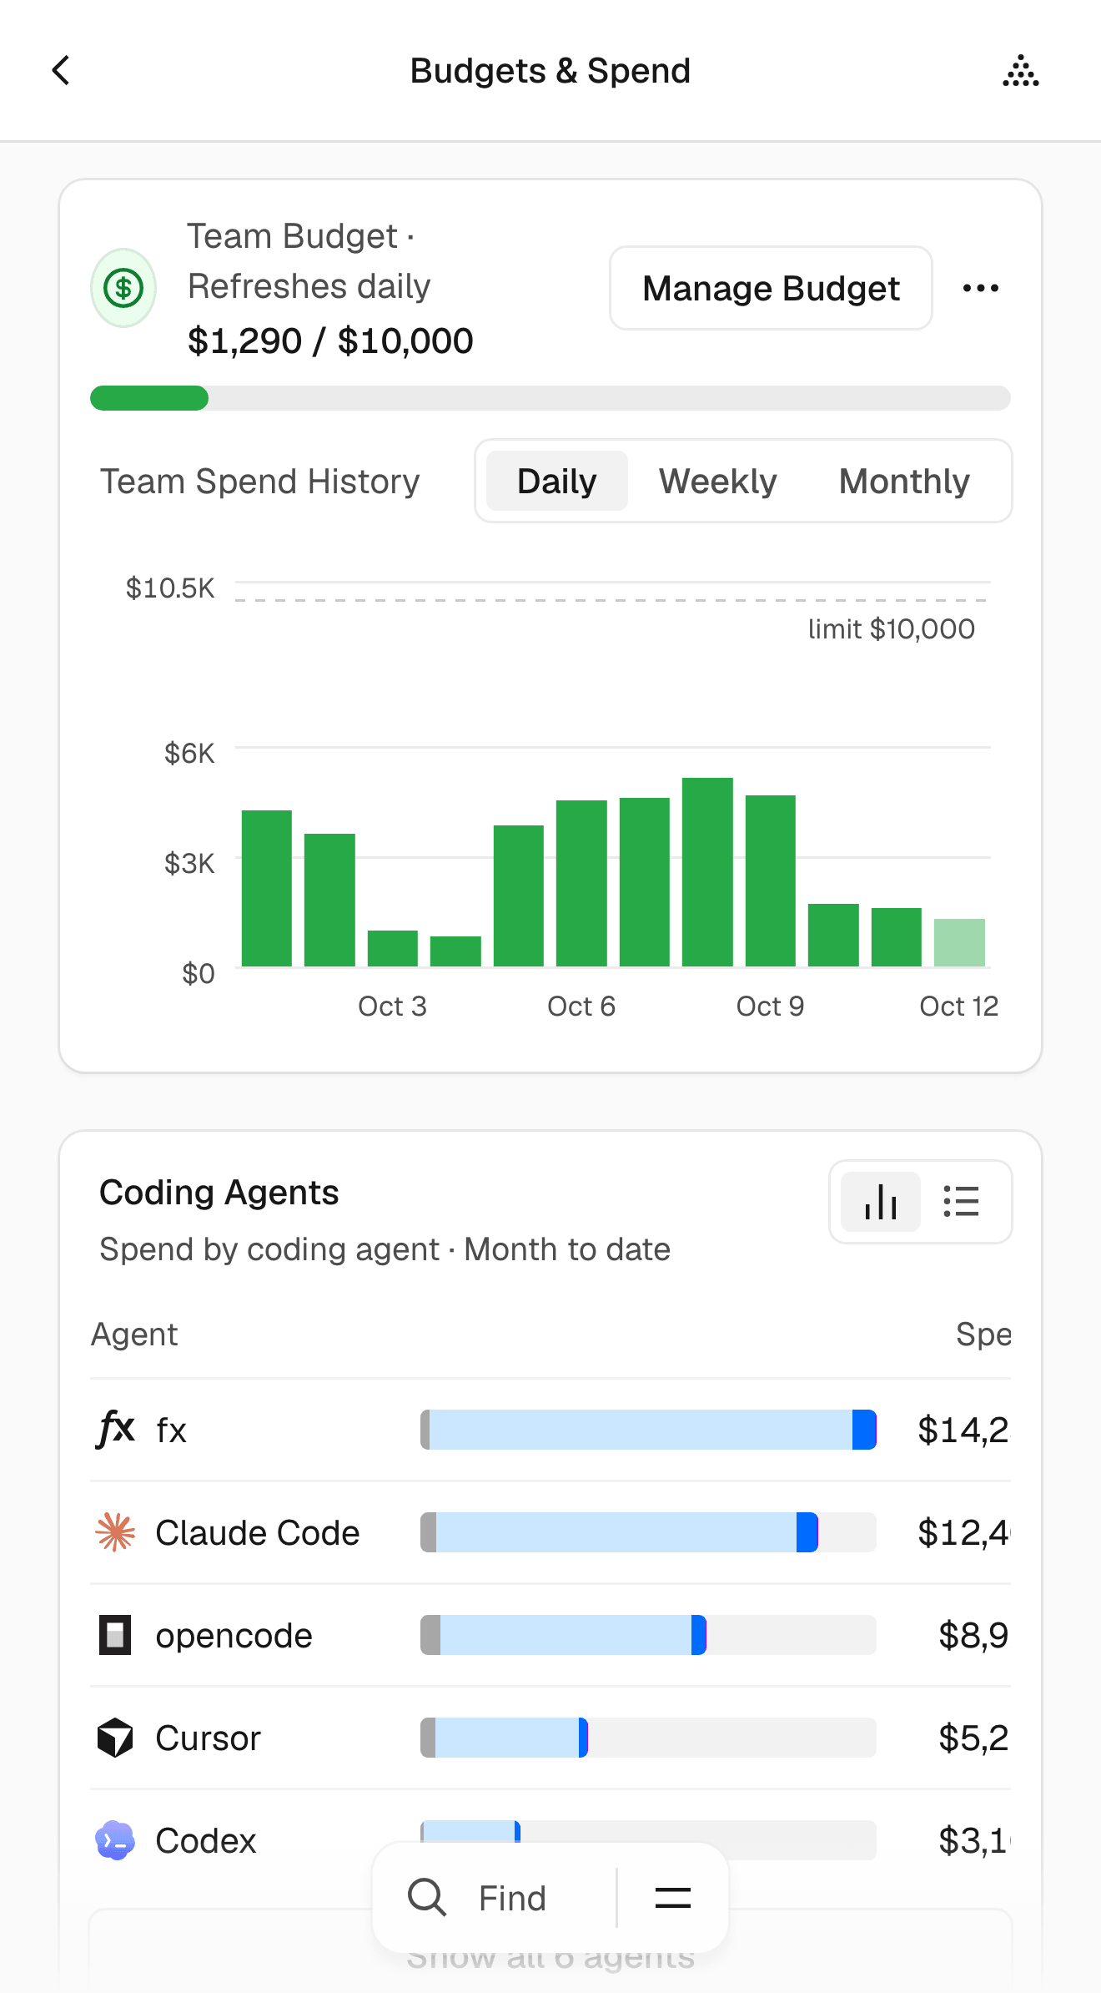Viewport: 1101px width, 1993px height.
Task: Select the Daily spend history tab
Action: 556,481
